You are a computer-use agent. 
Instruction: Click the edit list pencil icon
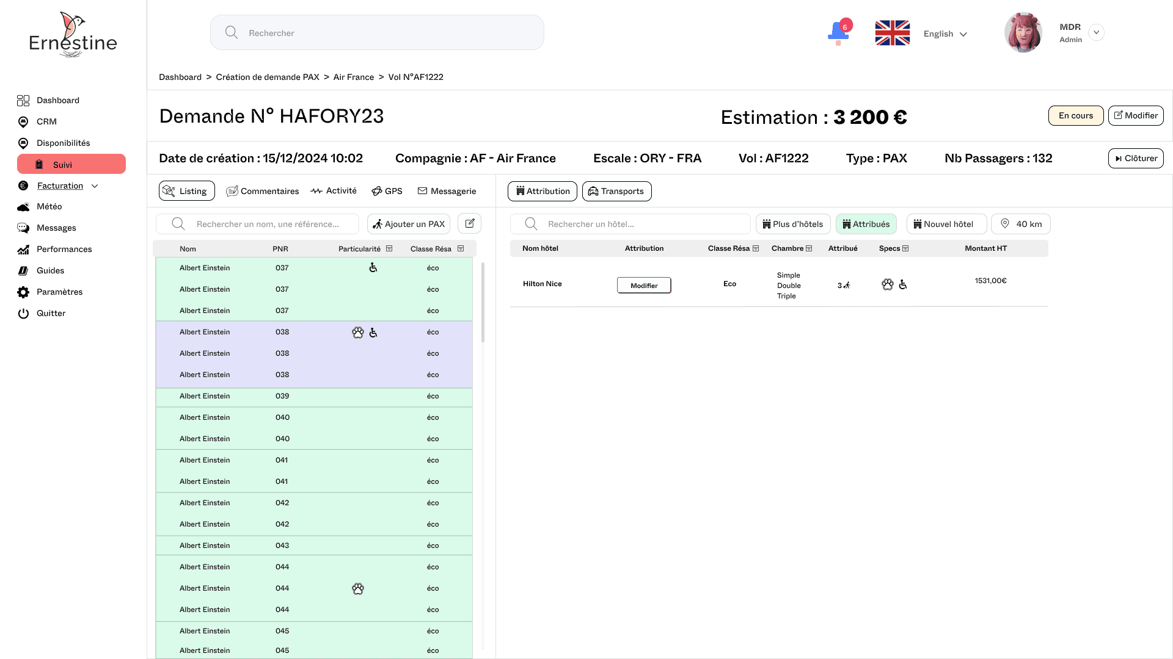coord(469,223)
